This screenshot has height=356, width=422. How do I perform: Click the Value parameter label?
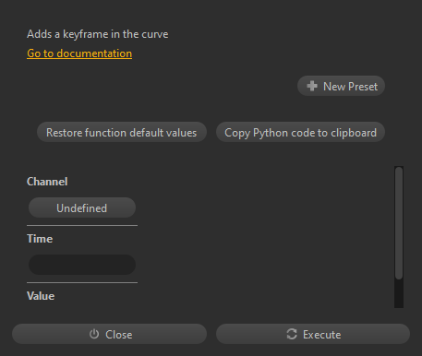click(x=41, y=296)
